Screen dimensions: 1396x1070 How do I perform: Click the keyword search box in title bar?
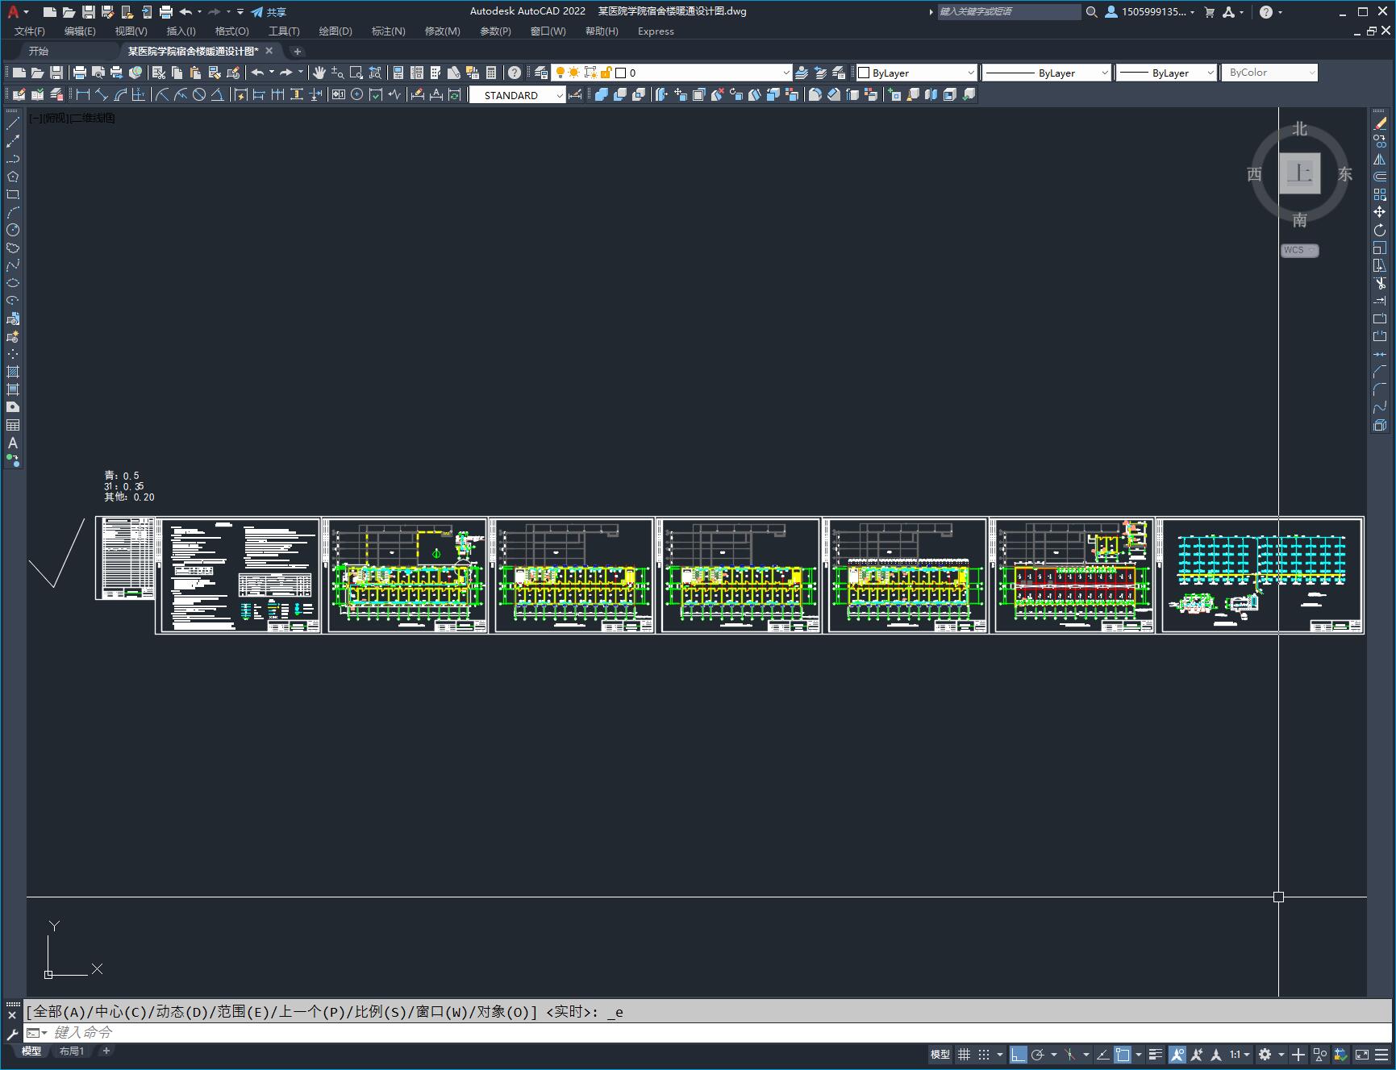click(x=1008, y=12)
